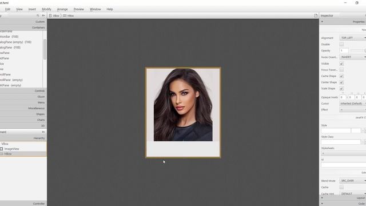This screenshot has height=206, width=366.
Task: Open the View menu
Action: coord(19,9)
